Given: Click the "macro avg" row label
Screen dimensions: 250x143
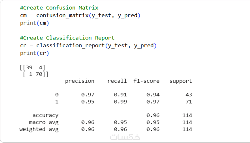Looking at the screenshot, I should point(43,122).
